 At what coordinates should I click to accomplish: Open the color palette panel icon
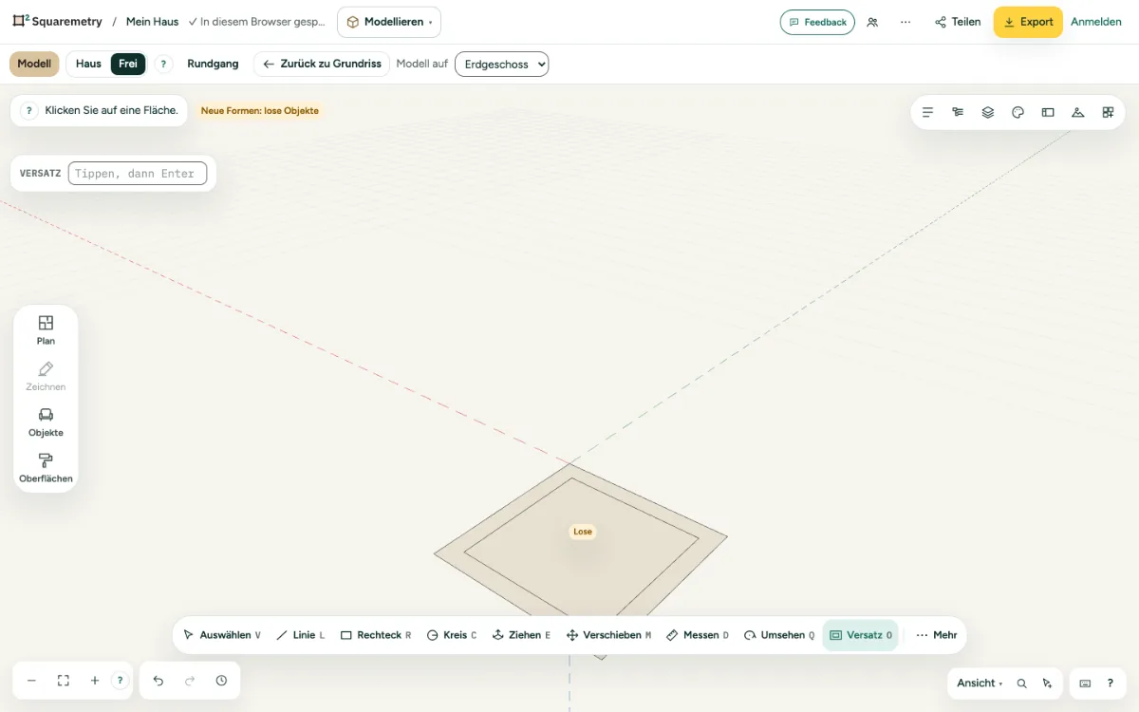click(x=1018, y=112)
